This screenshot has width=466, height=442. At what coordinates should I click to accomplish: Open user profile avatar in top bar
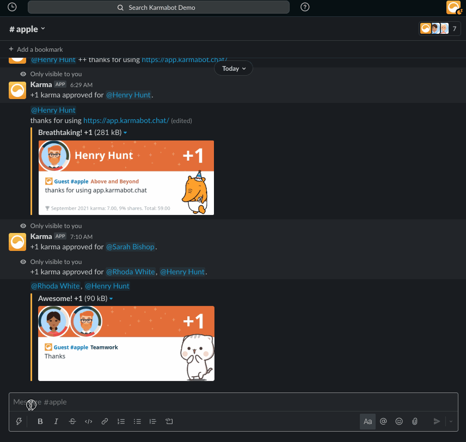click(453, 7)
